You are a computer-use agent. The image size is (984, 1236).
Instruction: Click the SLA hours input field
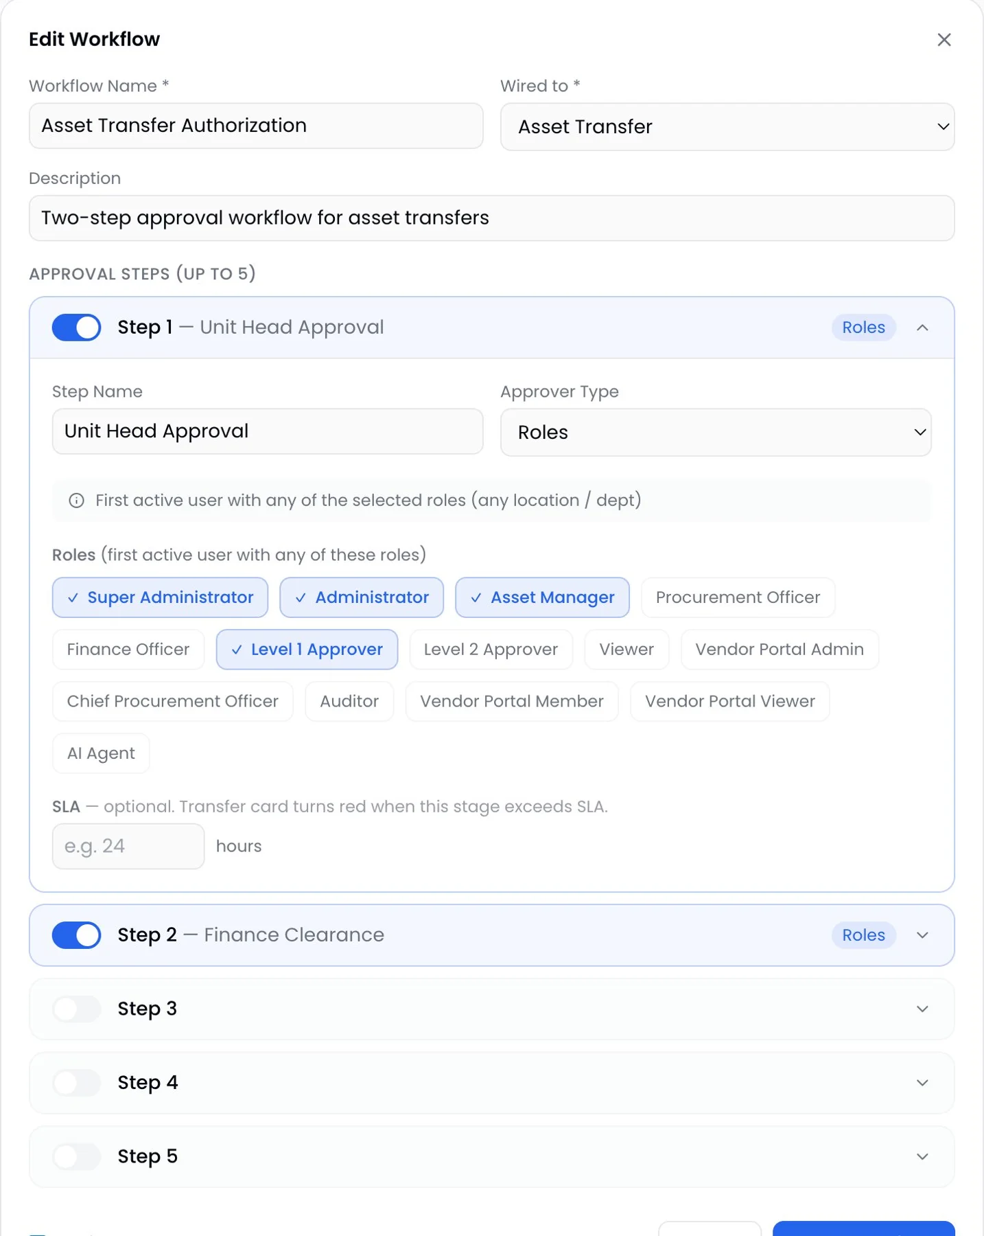pos(128,847)
